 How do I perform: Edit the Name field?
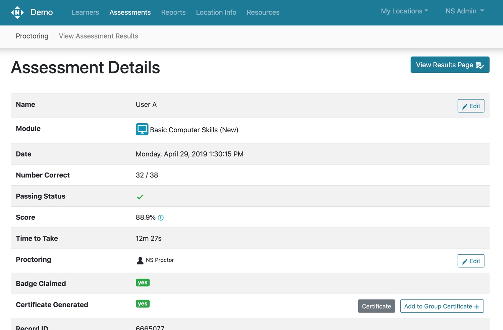click(x=471, y=106)
